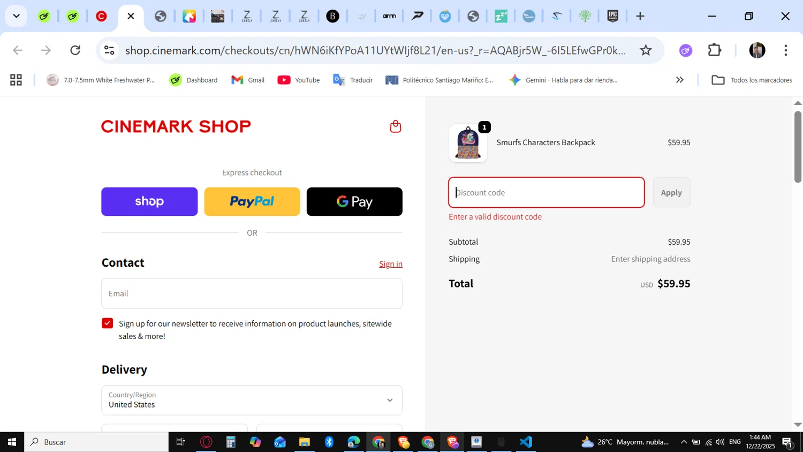
Task: Open the White Freshwater Pearl bookmark
Action: [x=101, y=80]
